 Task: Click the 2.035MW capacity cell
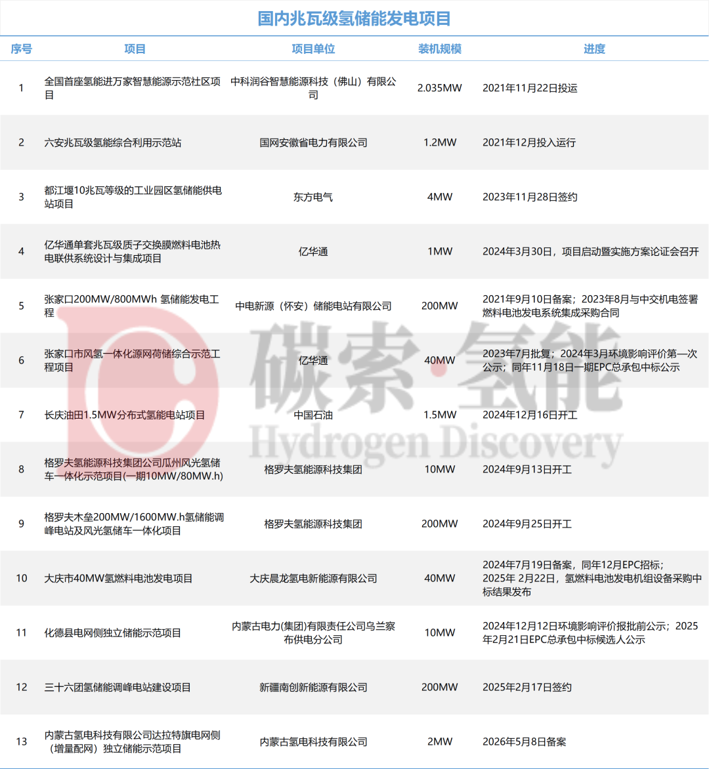(x=440, y=89)
